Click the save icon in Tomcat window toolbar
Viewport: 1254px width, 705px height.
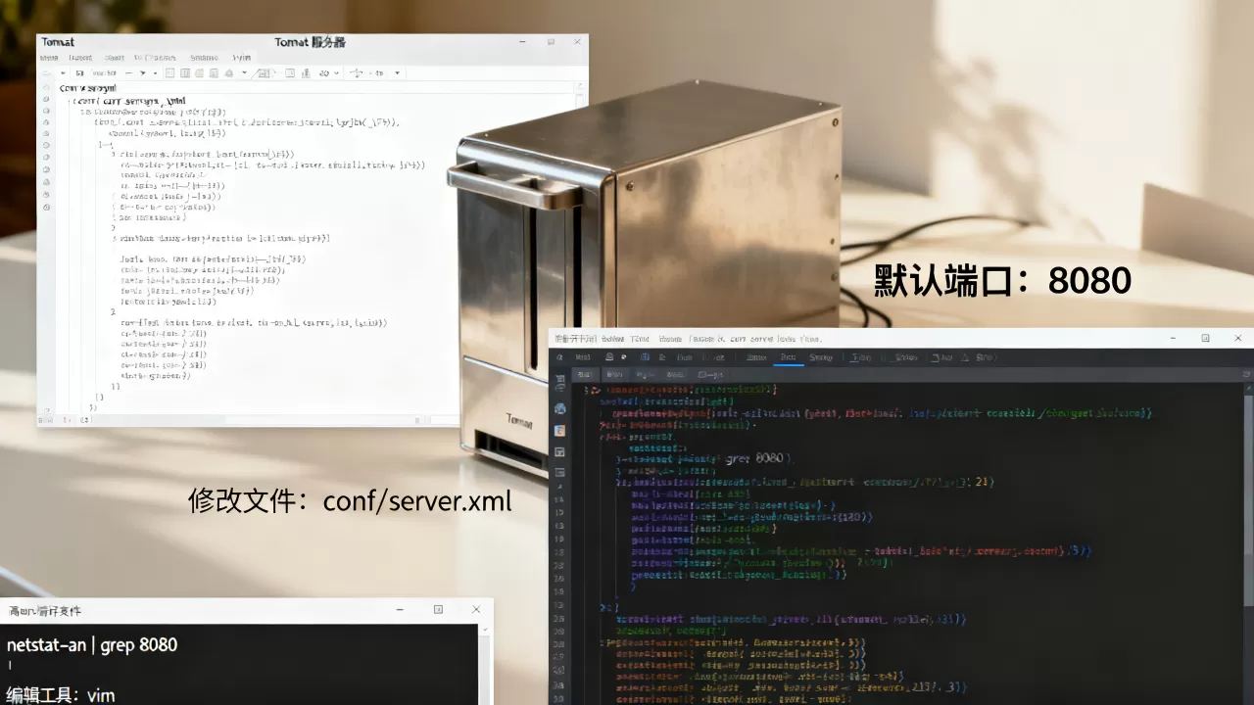click(x=79, y=73)
